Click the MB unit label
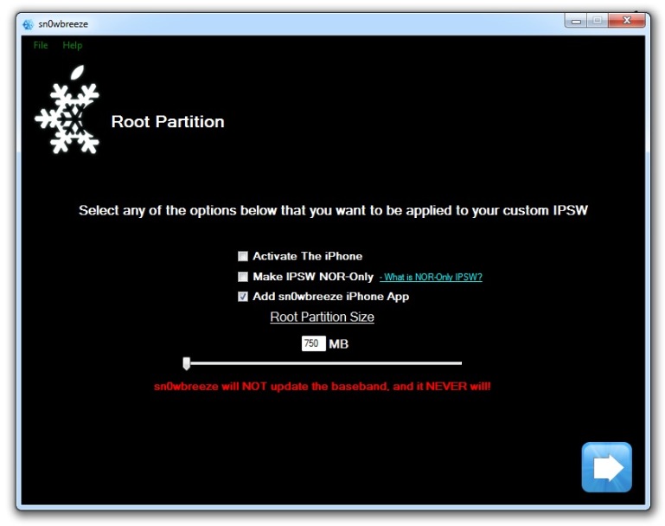The image size is (665, 526). tap(338, 344)
